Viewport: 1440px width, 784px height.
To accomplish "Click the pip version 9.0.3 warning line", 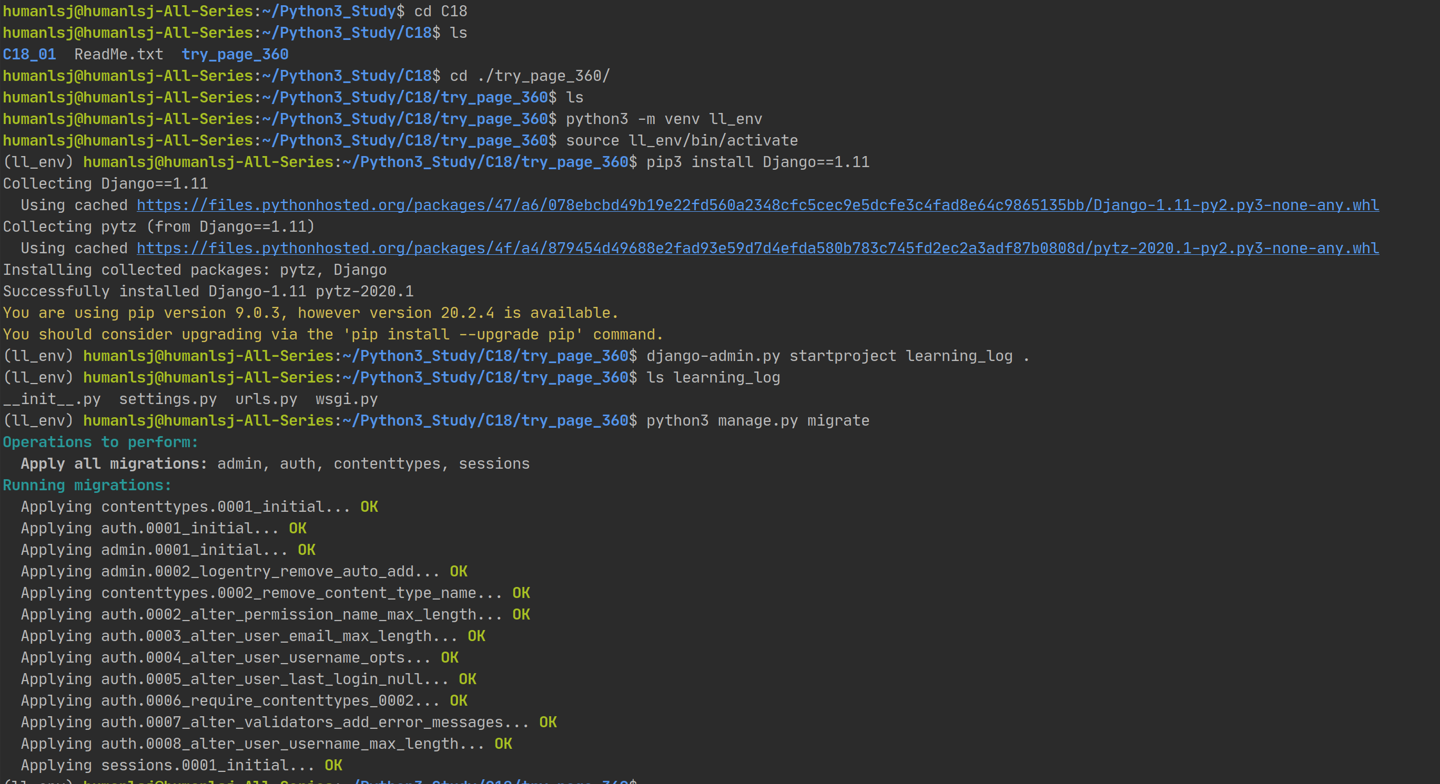I will [310, 313].
